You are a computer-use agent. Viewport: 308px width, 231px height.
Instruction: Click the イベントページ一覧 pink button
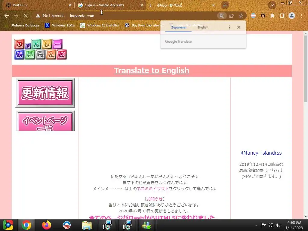pyautogui.click(x=45, y=121)
